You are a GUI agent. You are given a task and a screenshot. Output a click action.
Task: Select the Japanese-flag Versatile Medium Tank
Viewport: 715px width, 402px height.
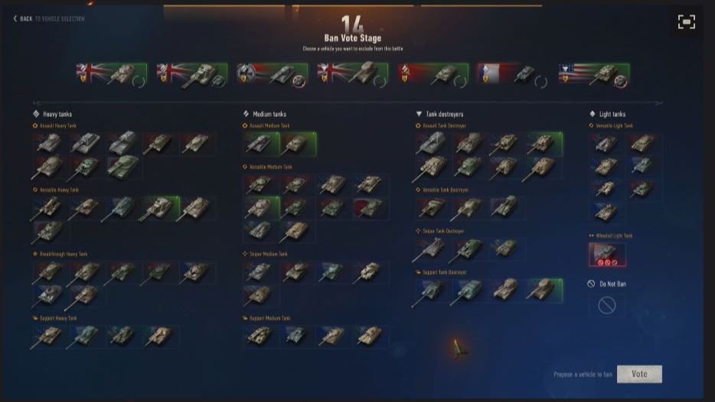click(x=371, y=209)
